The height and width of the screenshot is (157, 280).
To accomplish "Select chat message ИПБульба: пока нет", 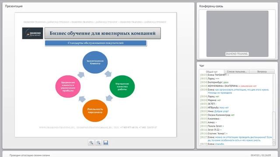I will click(214, 108).
